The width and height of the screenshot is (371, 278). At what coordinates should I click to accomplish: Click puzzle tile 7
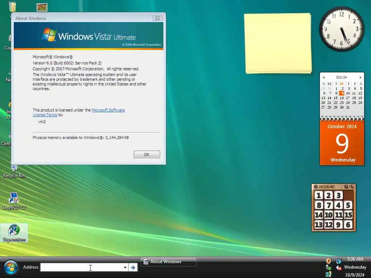[x=329, y=205]
